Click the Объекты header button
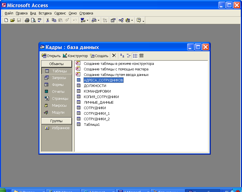 [56, 64]
